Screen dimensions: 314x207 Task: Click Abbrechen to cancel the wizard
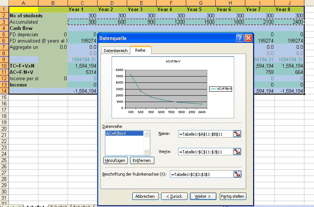[x=145, y=196]
